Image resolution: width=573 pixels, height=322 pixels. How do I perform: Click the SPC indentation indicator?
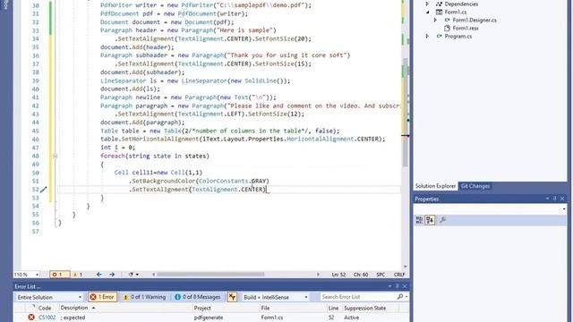381,275
